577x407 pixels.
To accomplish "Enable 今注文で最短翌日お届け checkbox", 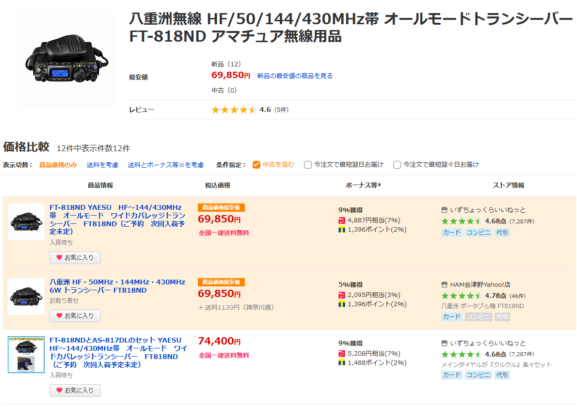I will tap(307, 165).
